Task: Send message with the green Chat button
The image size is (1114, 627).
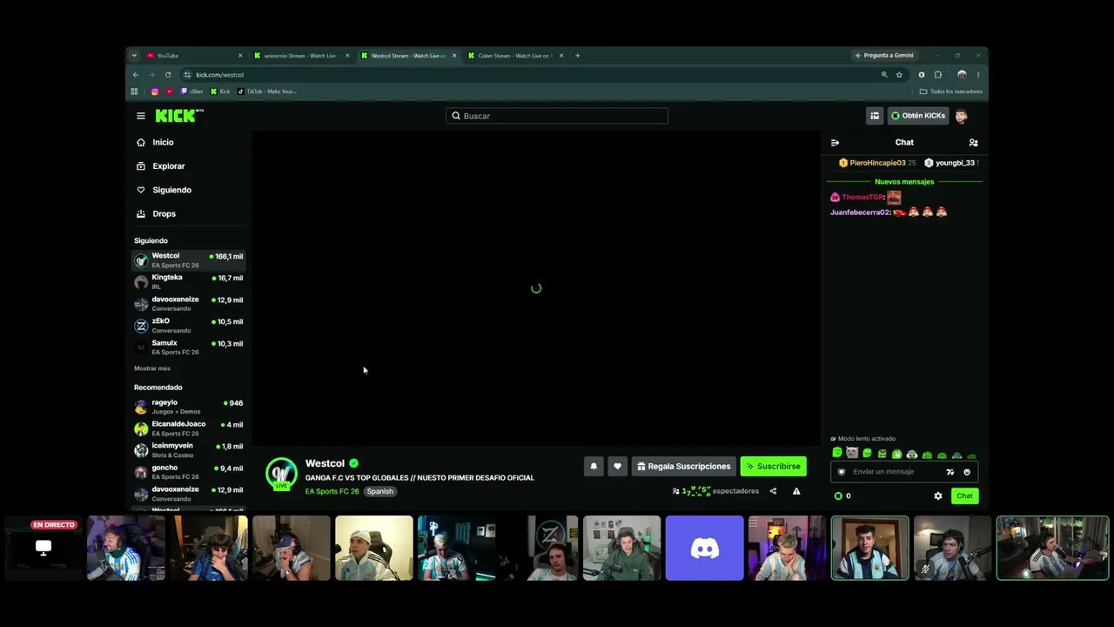Action: point(964,496)
